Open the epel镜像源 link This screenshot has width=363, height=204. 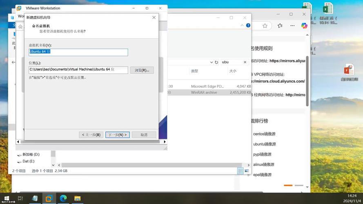click(x=262, y=175)
